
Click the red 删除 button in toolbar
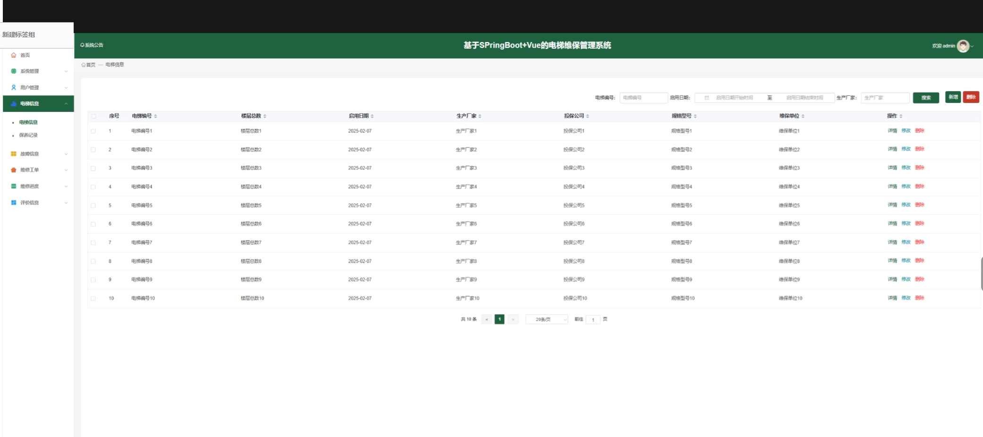coord(971,97)
